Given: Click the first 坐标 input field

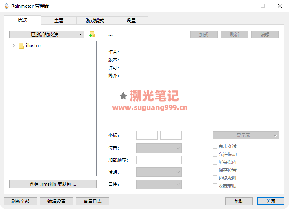Looking at the screenshot, I should click(147, 136).
